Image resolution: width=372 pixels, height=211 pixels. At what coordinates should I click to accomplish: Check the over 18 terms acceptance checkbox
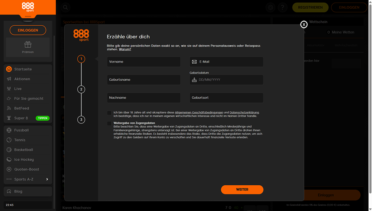point(109,113)
